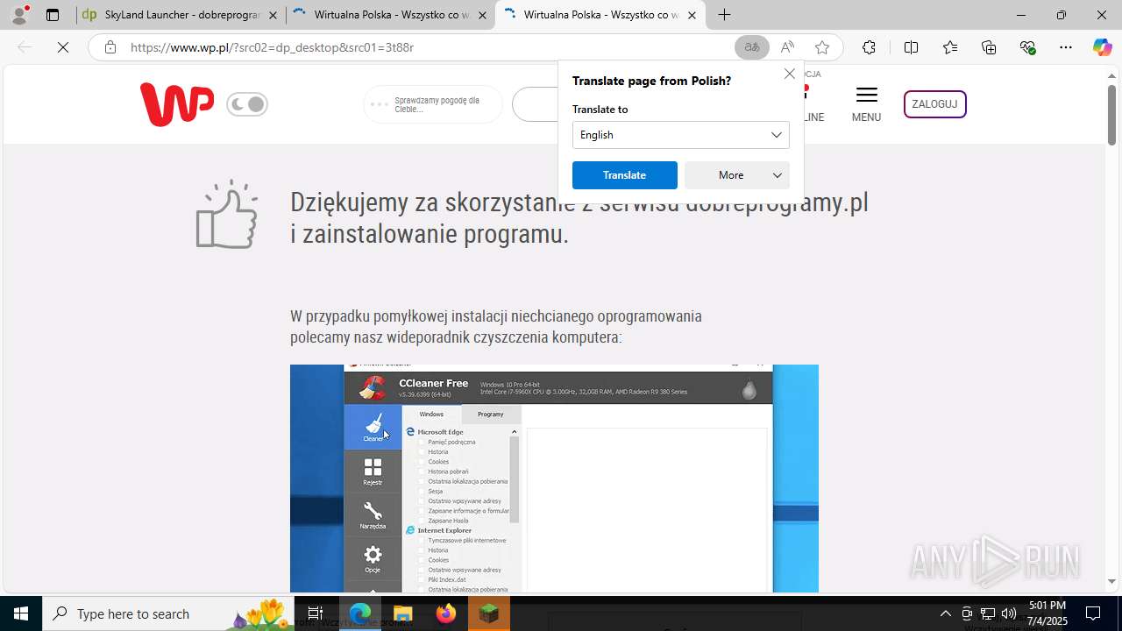The height and width of the screenshot is (631, 1122).
Task: Close the middle Wirtualna Polska tab
Action: coord(482,15)
